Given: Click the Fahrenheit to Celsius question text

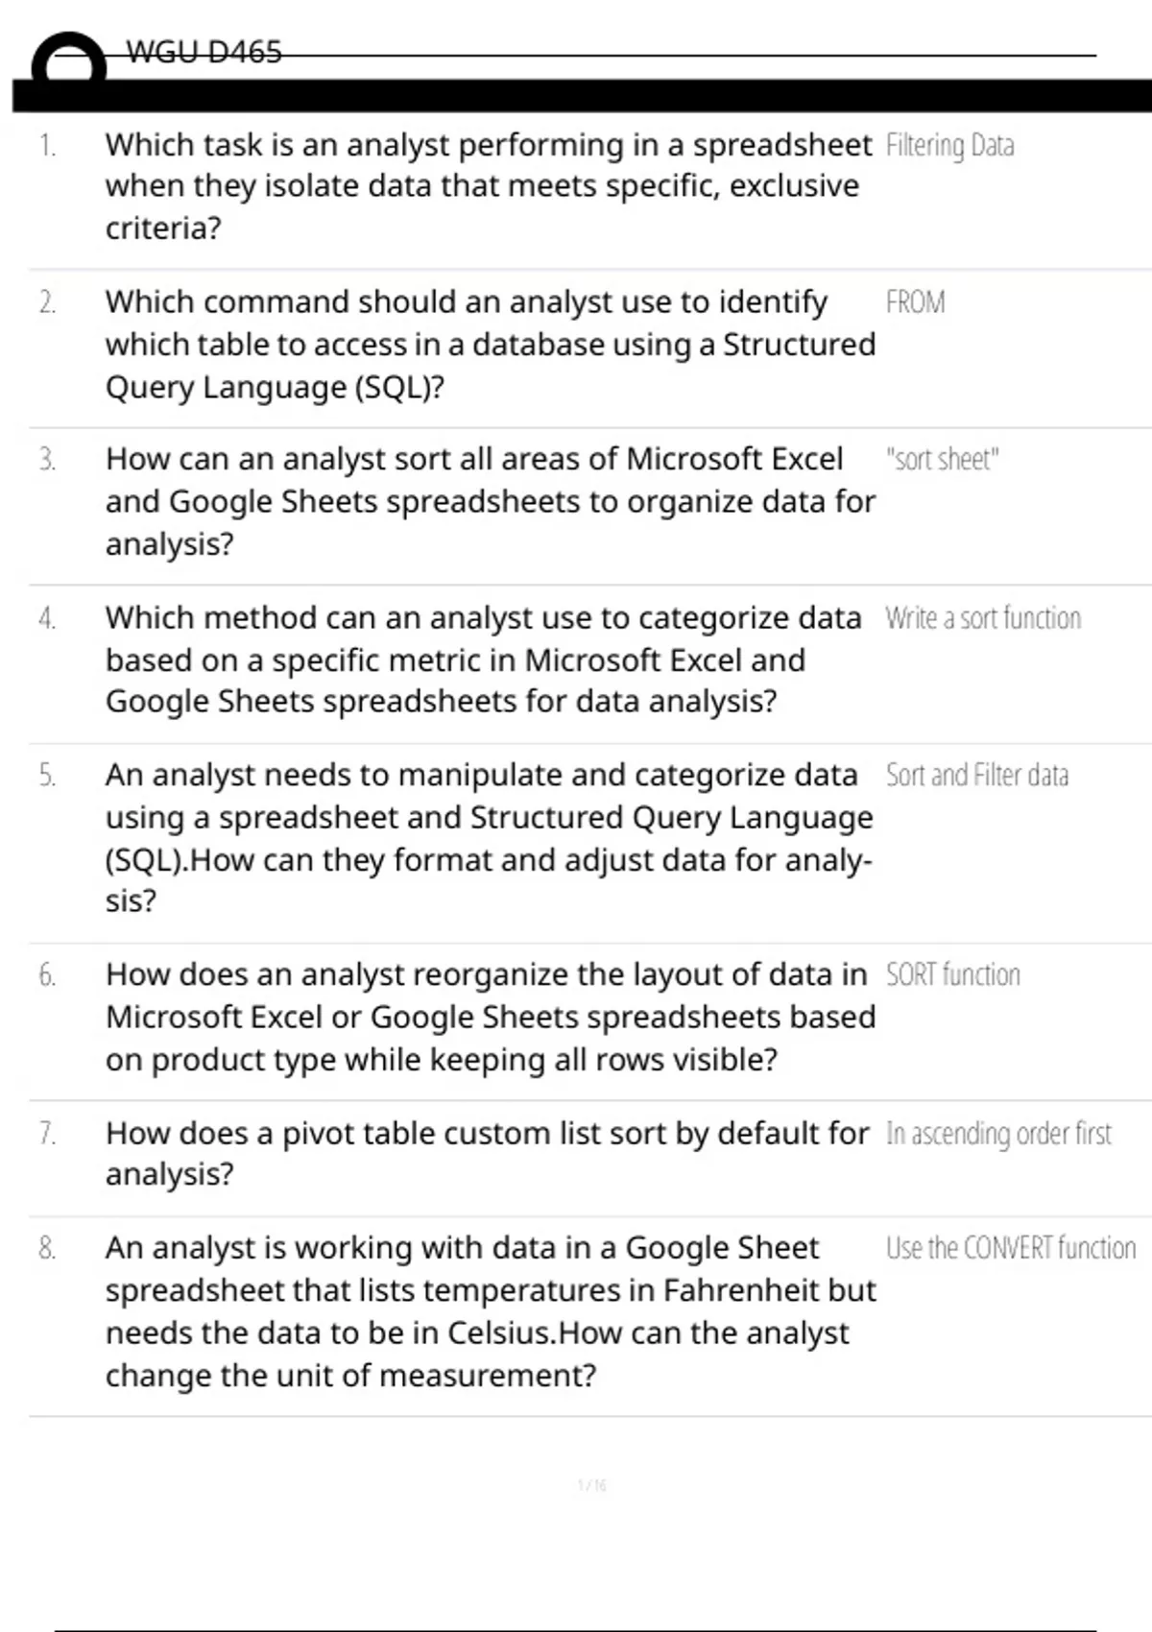Looking at the screenshot, I should 490,1311.
